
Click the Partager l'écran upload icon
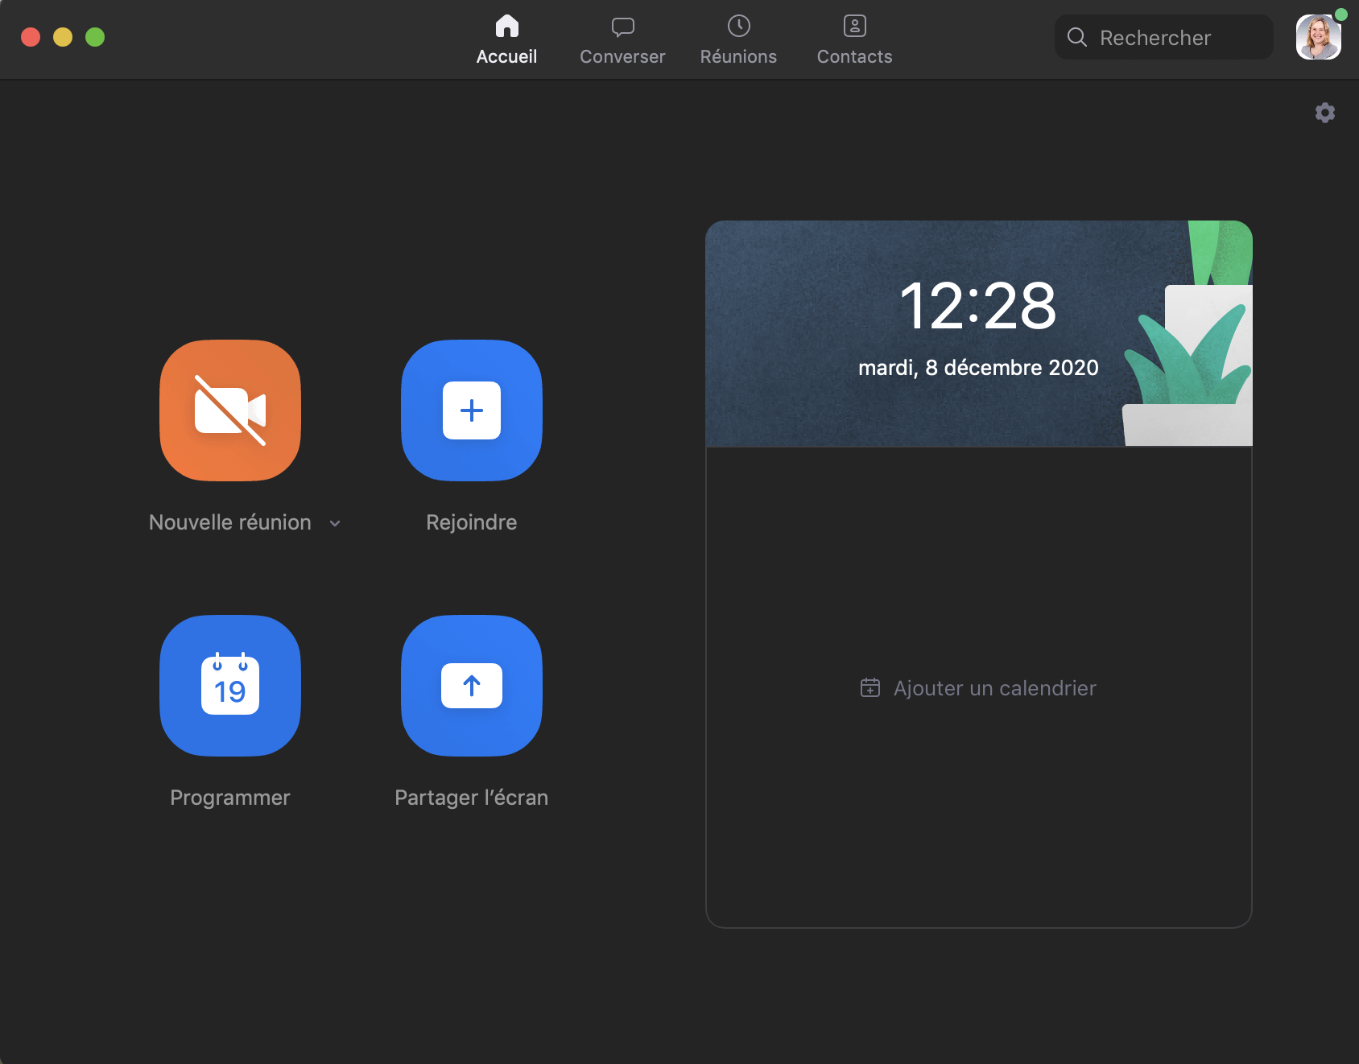click(472, 686)
